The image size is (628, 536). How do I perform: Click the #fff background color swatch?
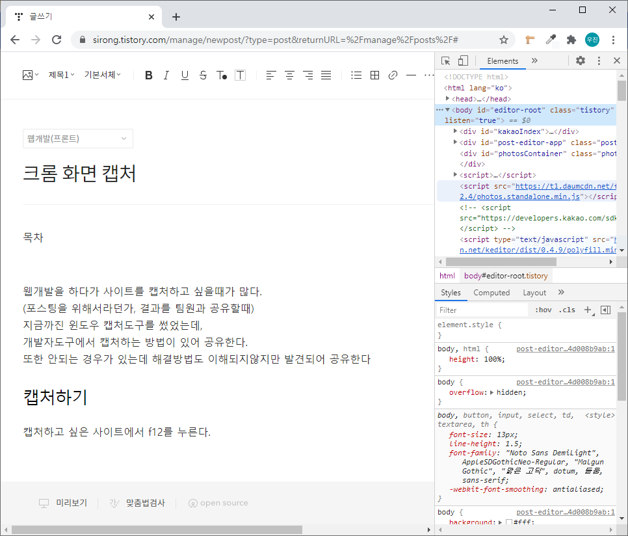[508, 522]
